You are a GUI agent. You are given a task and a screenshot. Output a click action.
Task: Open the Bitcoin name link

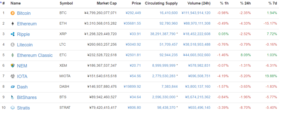24,13
